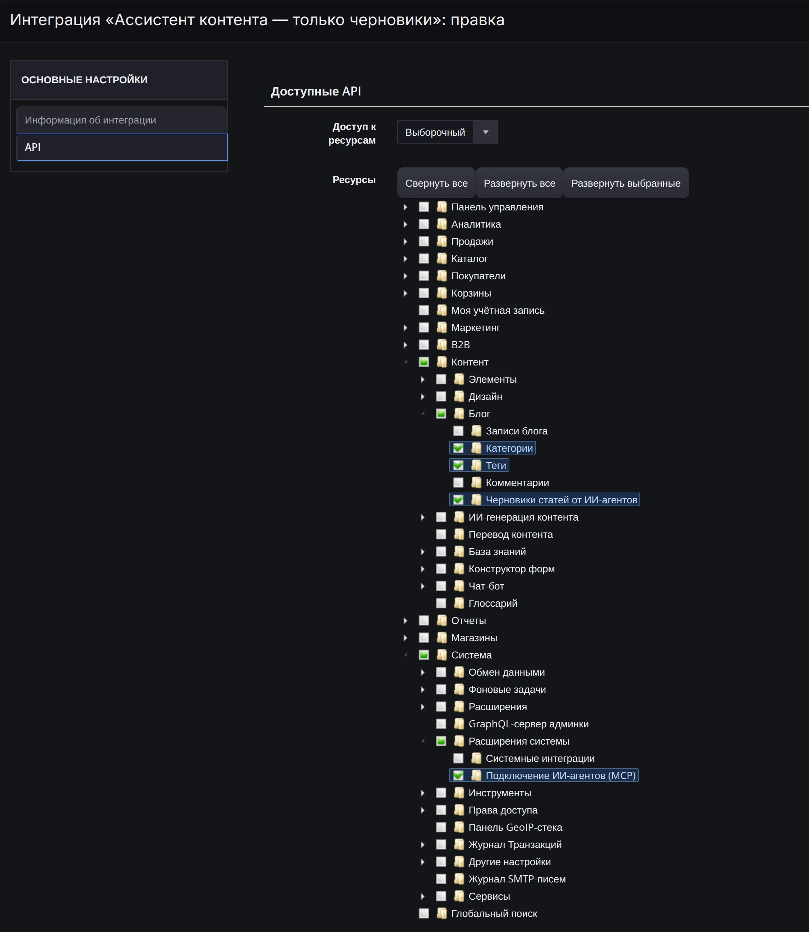Screen dimensions: 809x932
Task: Click the folder icon next to Системные интеграции
Action: pyautogui.click(x=476, y=758)
